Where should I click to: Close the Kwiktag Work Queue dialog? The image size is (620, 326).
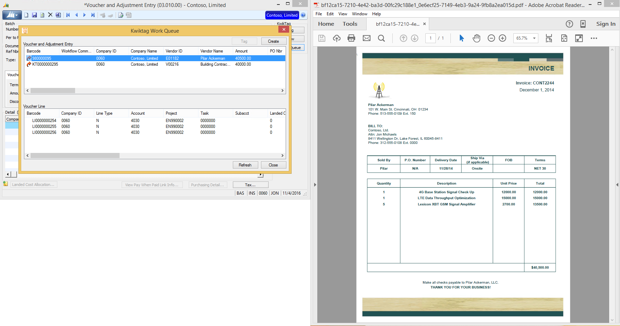284,30
